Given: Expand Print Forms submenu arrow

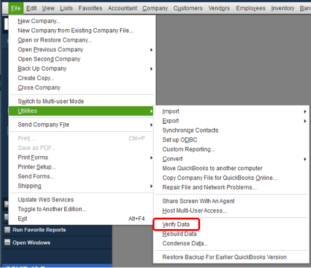Looking at the screenshot, I should click(151, 158).
